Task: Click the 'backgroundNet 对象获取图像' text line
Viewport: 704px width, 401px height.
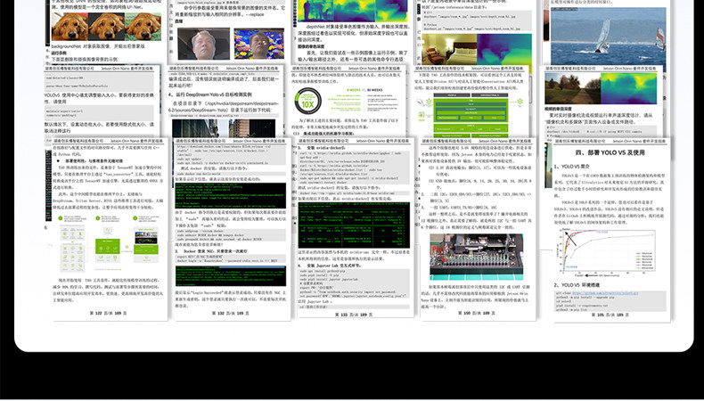Action: [98, 45]
